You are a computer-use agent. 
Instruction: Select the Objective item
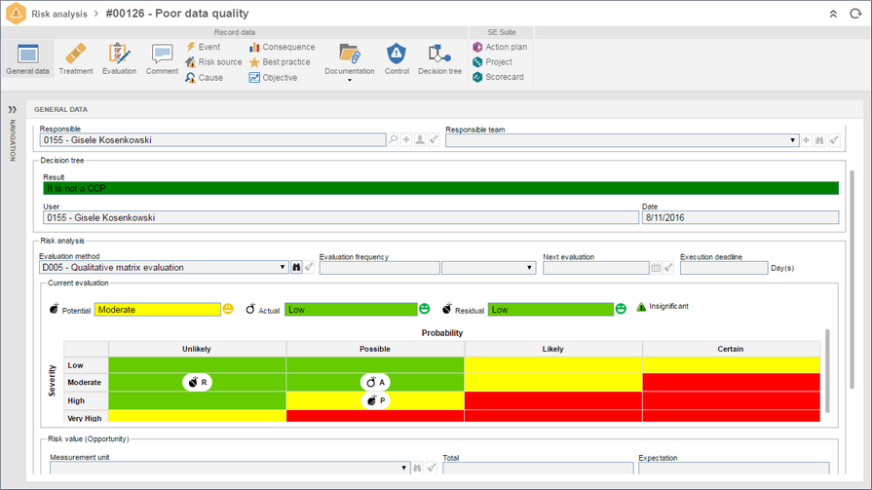coord(273,77)
